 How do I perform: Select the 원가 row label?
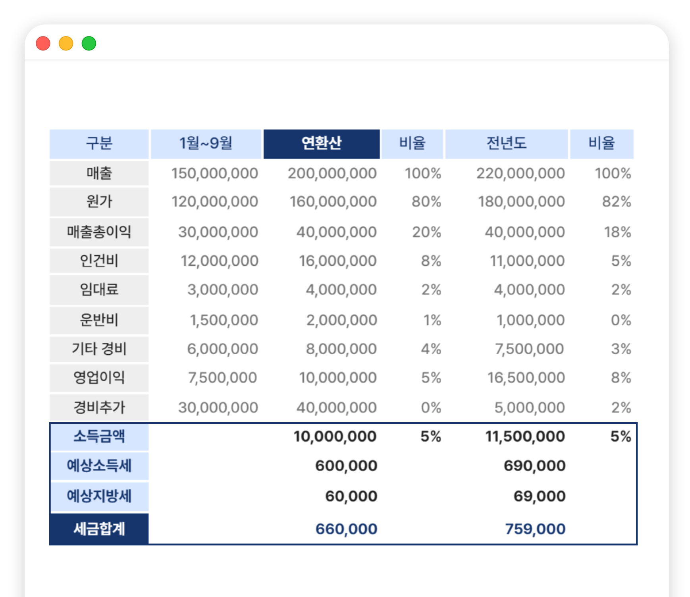[99, 202]
